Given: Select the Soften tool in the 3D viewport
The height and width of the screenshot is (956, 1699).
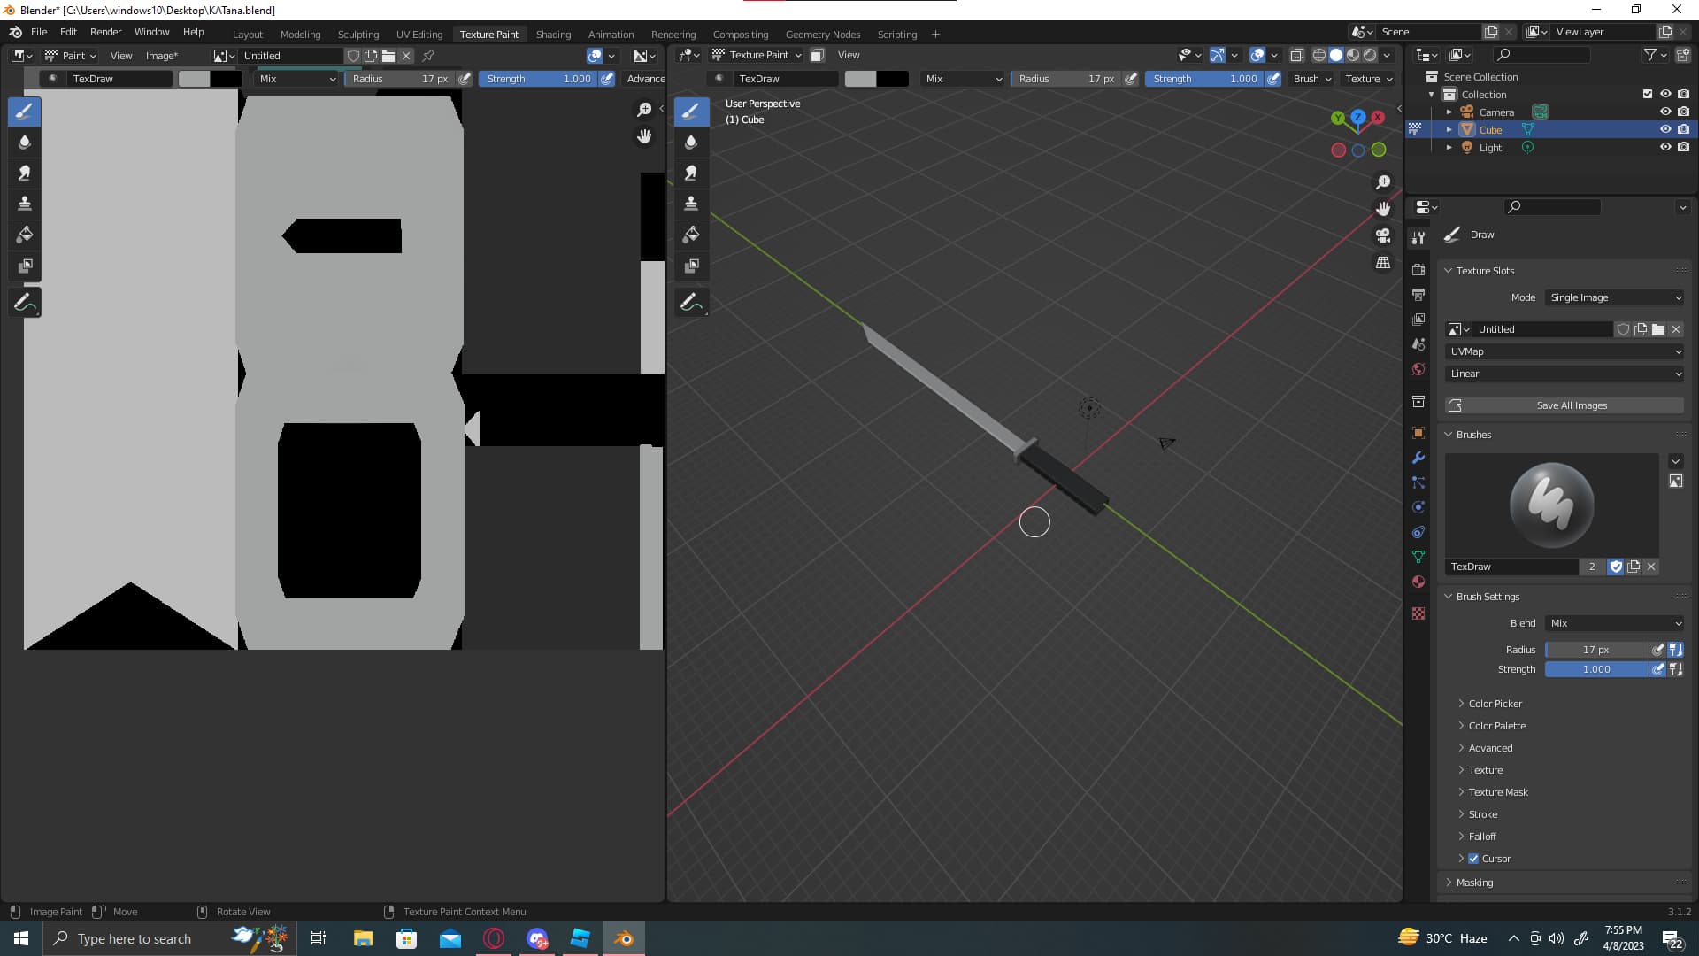Looking at the screenshot, I should click(691, 142).
